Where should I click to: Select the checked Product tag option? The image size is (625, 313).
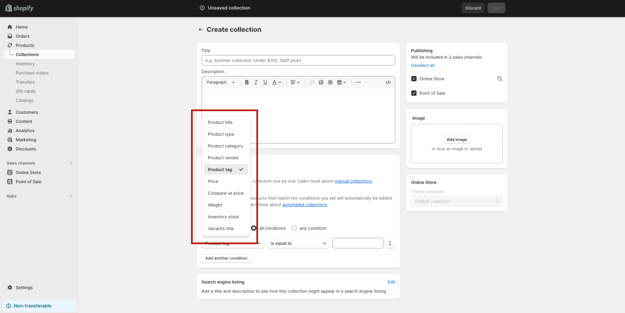pos(226,170)
